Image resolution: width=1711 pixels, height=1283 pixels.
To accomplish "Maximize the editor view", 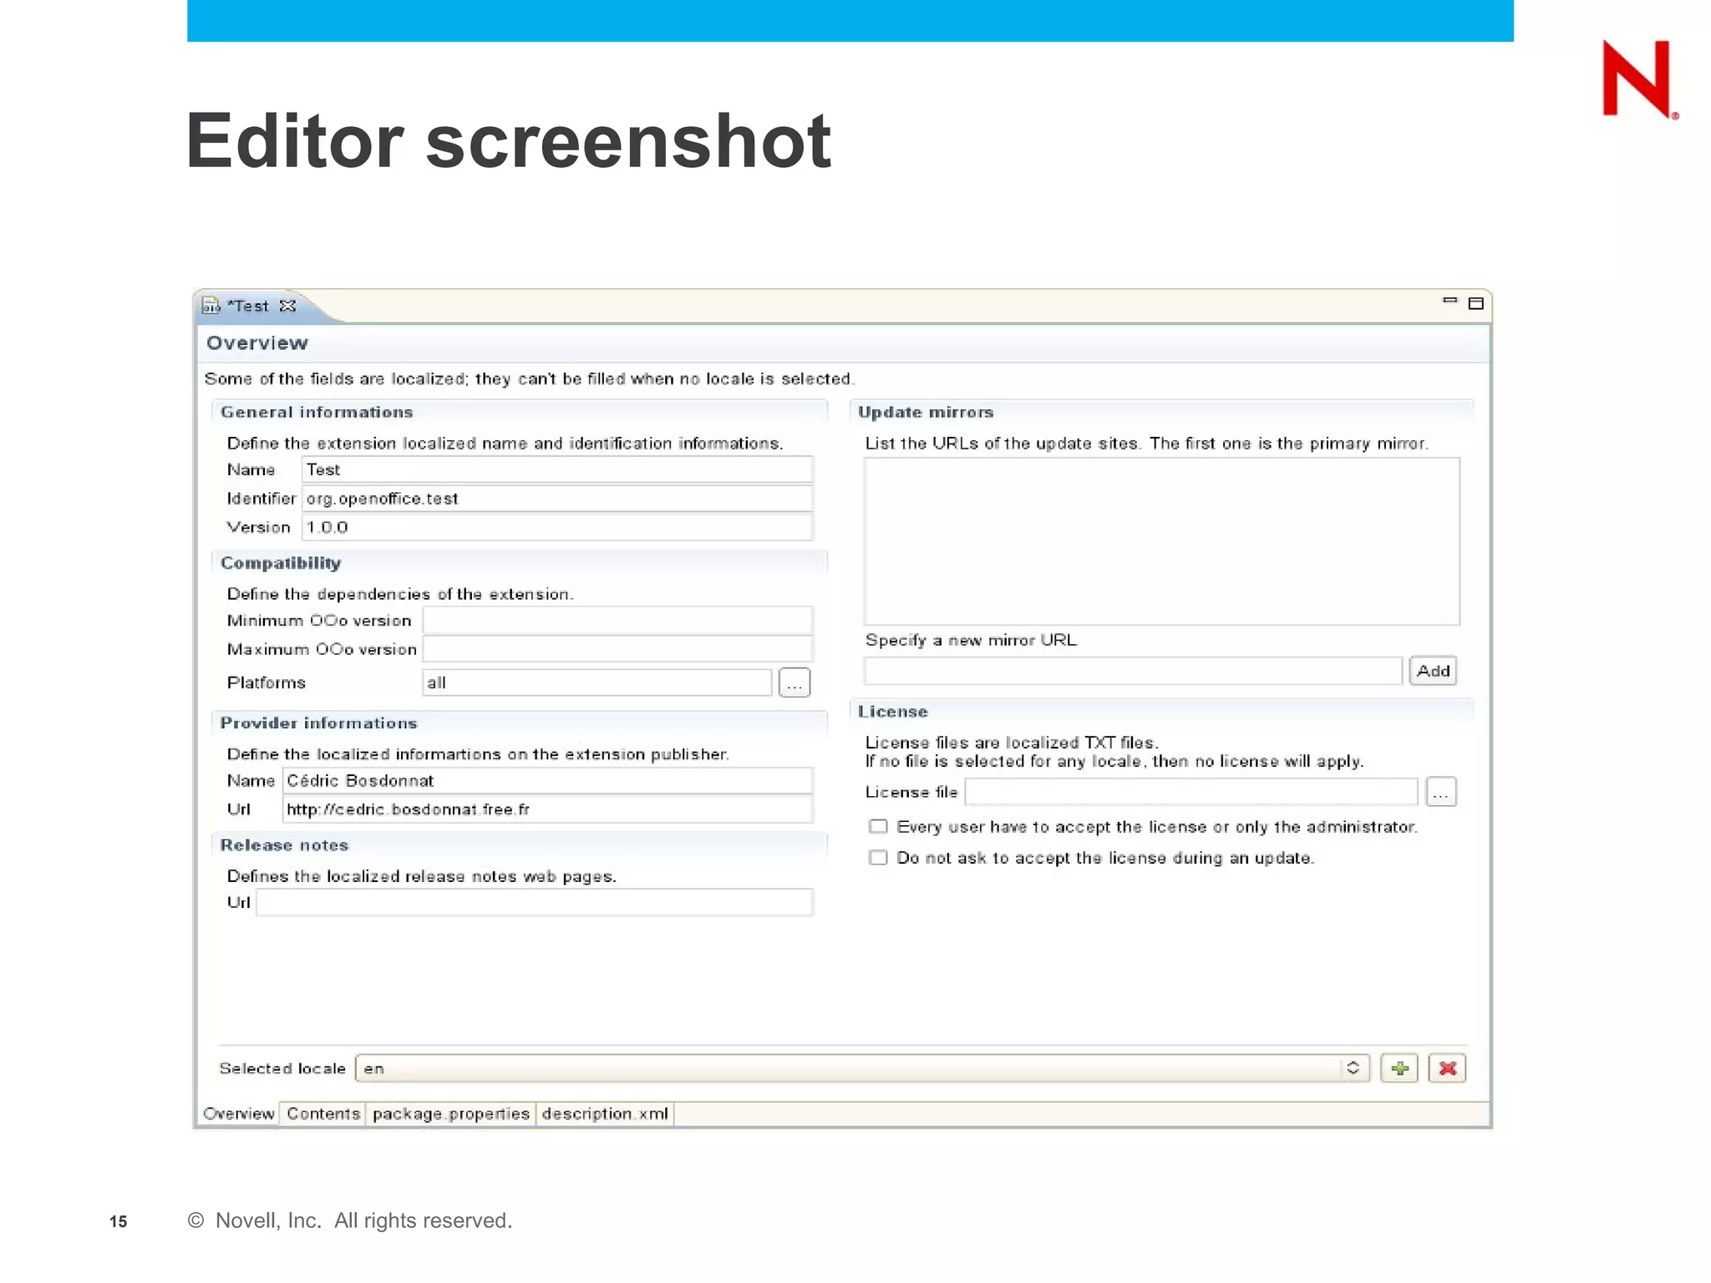I will (1476, 303).
